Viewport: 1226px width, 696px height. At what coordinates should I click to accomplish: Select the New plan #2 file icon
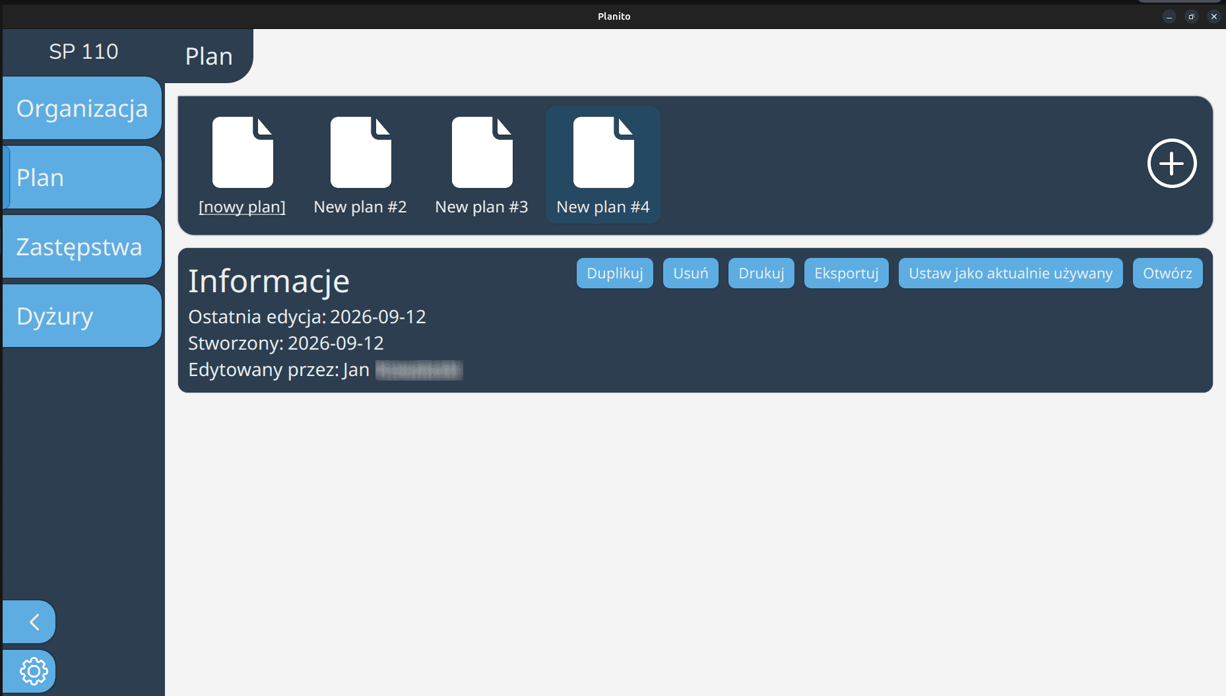pos(360,152)
